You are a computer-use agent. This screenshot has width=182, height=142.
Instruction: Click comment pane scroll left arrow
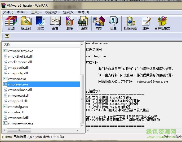click(x=88, y=130)
